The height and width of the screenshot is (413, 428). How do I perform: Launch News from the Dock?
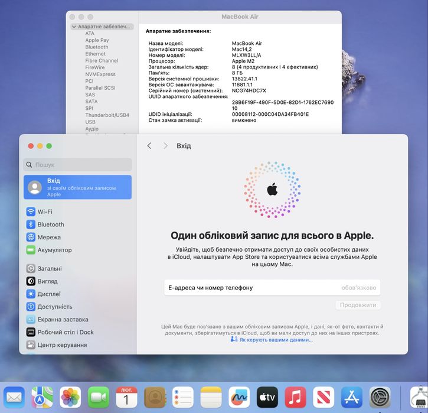coord(324,397)
